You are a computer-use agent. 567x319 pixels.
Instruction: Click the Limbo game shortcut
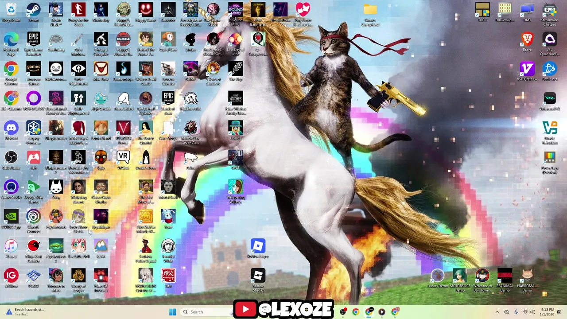(x=190, y=42)
